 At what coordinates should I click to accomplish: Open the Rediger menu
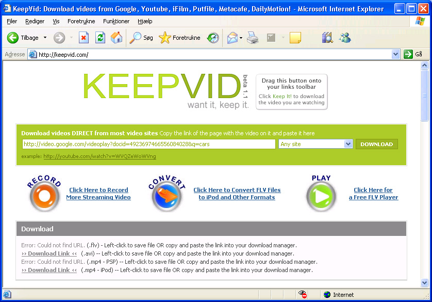pos(35,21)
